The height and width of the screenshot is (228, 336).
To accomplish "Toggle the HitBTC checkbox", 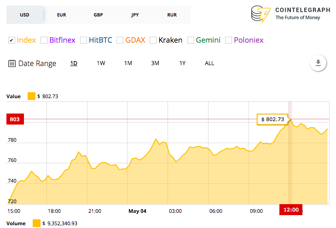I will click(84, 40).
